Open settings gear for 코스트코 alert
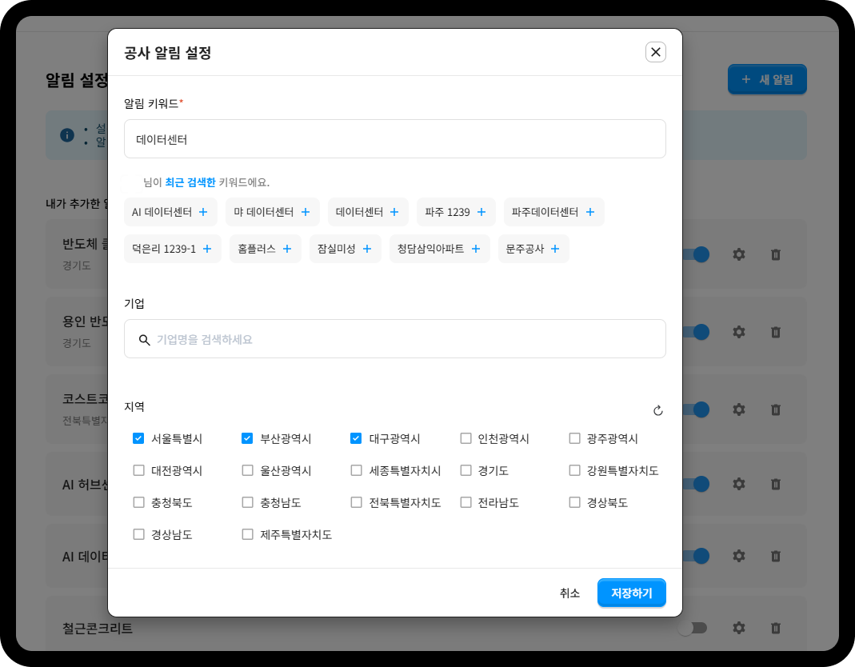Viewport: 855px width, 667px height. click(739, 409)
